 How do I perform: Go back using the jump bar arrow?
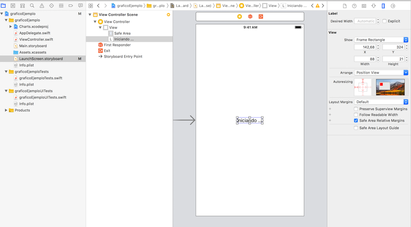[x=98, y=6]
